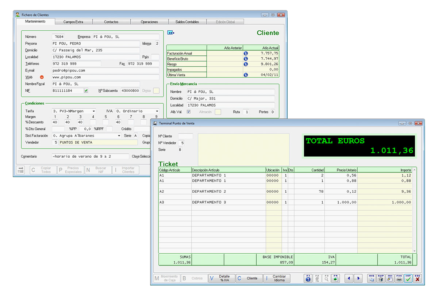Click the Divisa colored field
Viewport: 438px width, 292px height.
tap(156, 91)
